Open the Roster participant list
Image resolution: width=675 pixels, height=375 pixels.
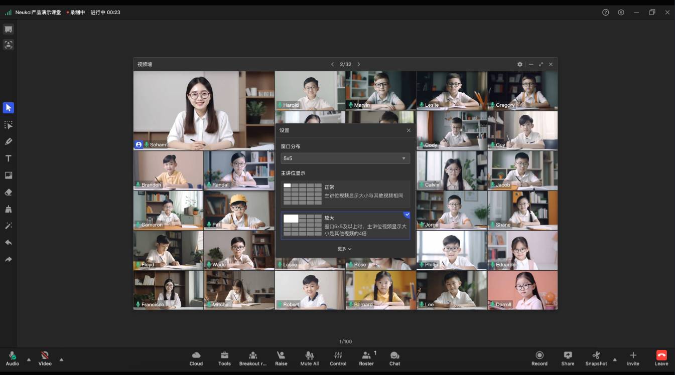point(366,358)
